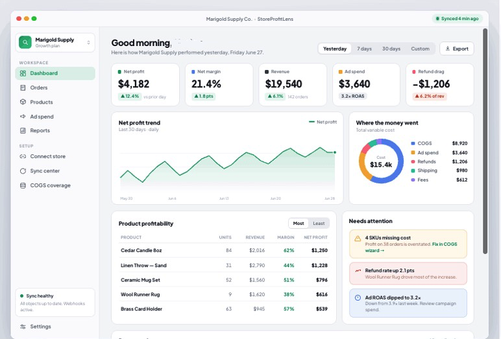Click the Synced 4 min ago badge
Screen dimensions: 501x339
click(457, 19)
